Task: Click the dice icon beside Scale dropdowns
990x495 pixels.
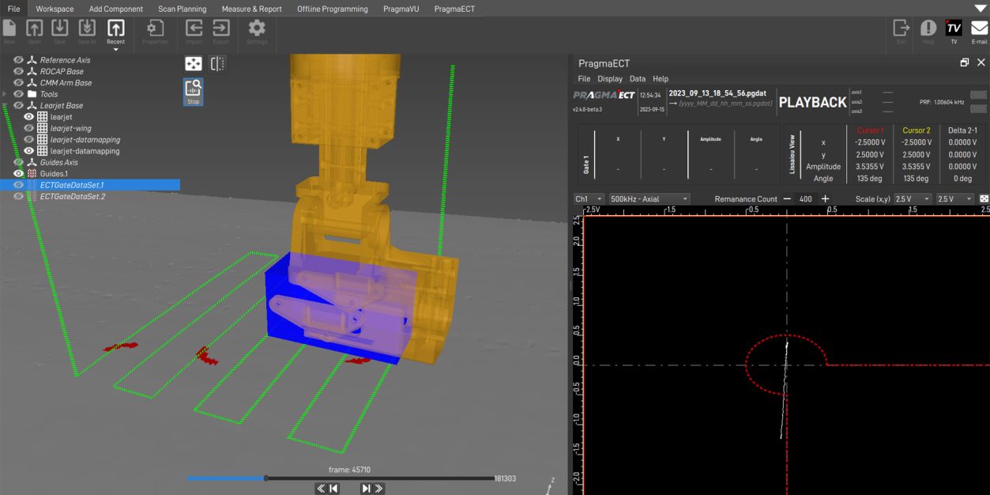Action: click(x=984, y=199)
